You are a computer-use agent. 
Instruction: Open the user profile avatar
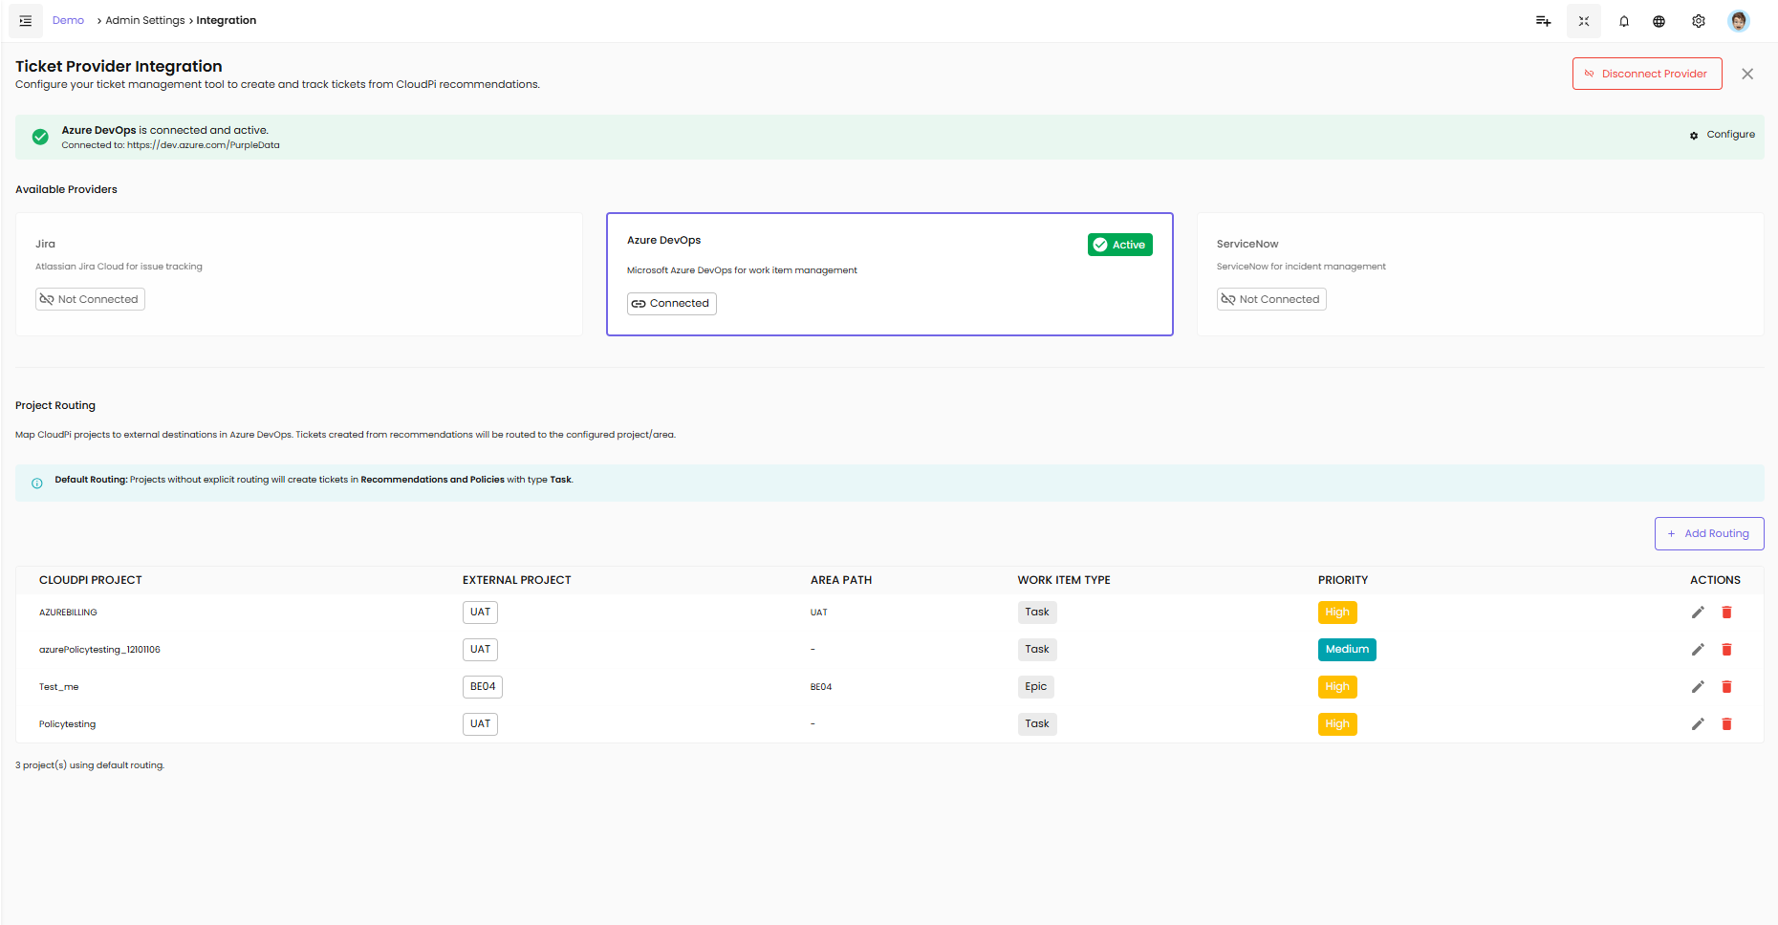pos(1738,21)
